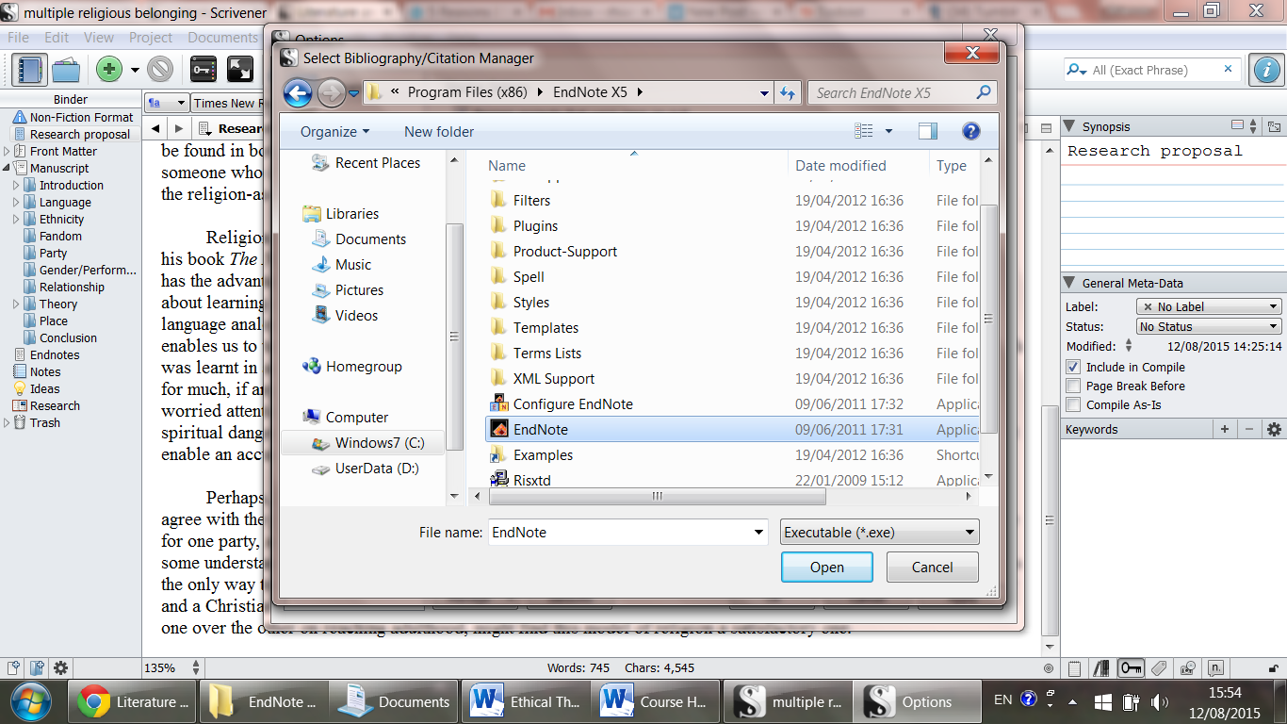Open the Chrome Literature taskbar item

click(x=133, y=701)
